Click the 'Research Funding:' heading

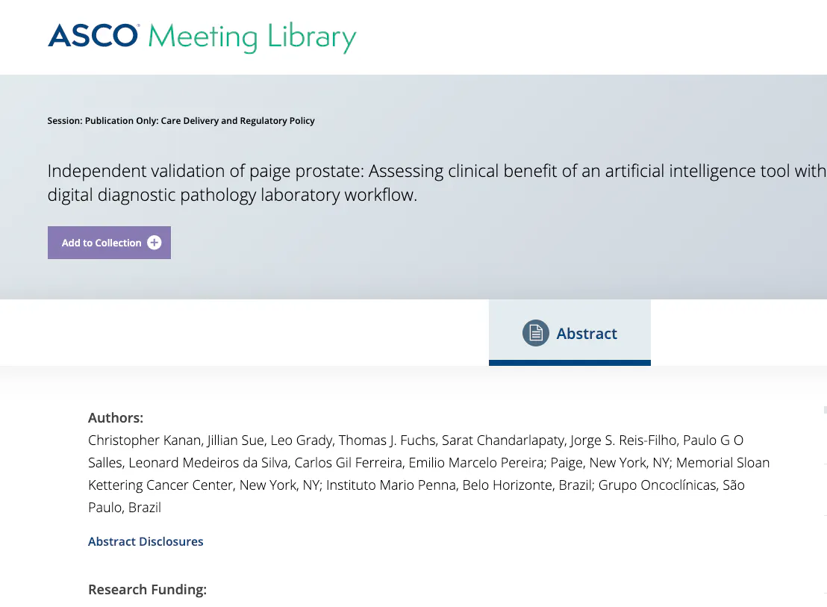[147, 589]
